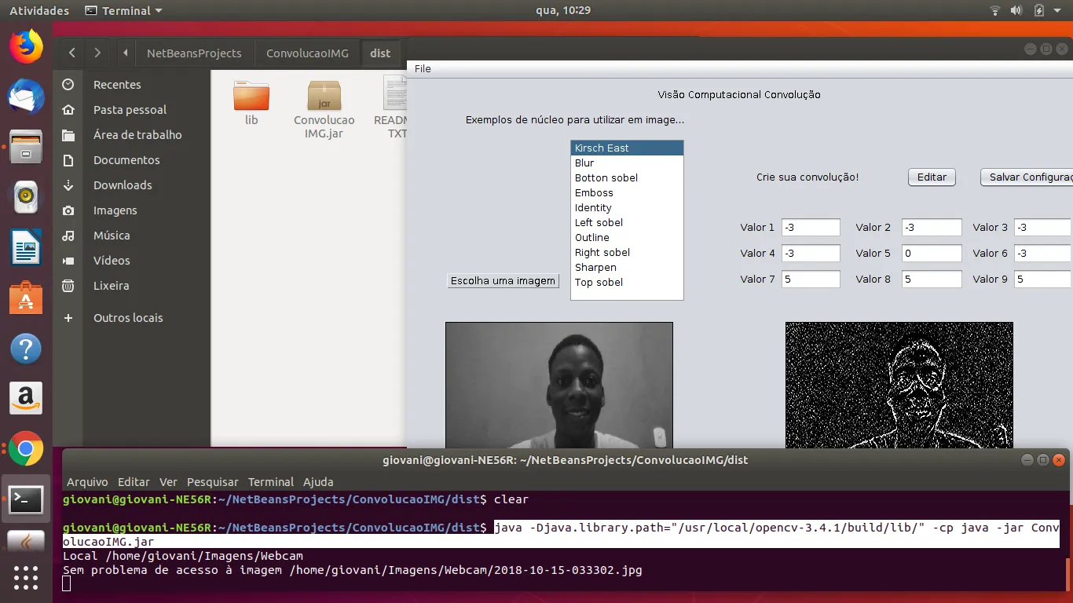Navigate to ConvolucaoIMG in the path bar
The height and width of the screenshot is (603, 1073).
(307, 53)
